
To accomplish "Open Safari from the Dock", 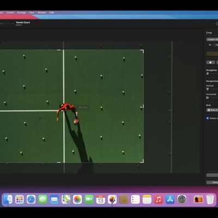I will 31,199.
